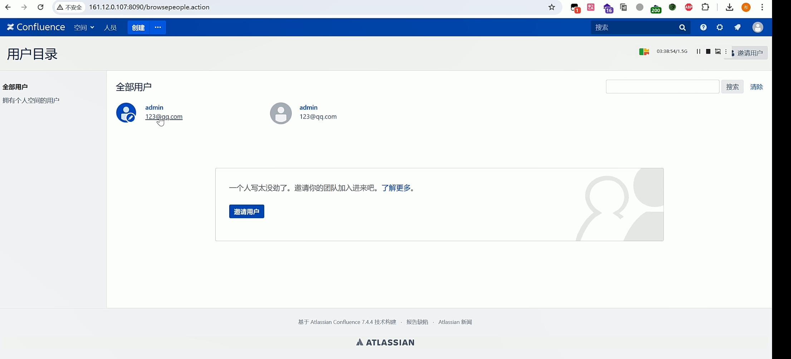The width and height of the screenshot is (791, 359).
Task: Open the user profile avatar menu in the header
Action: 758,28
